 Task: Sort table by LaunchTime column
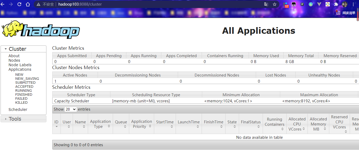[x=189, y=124]
